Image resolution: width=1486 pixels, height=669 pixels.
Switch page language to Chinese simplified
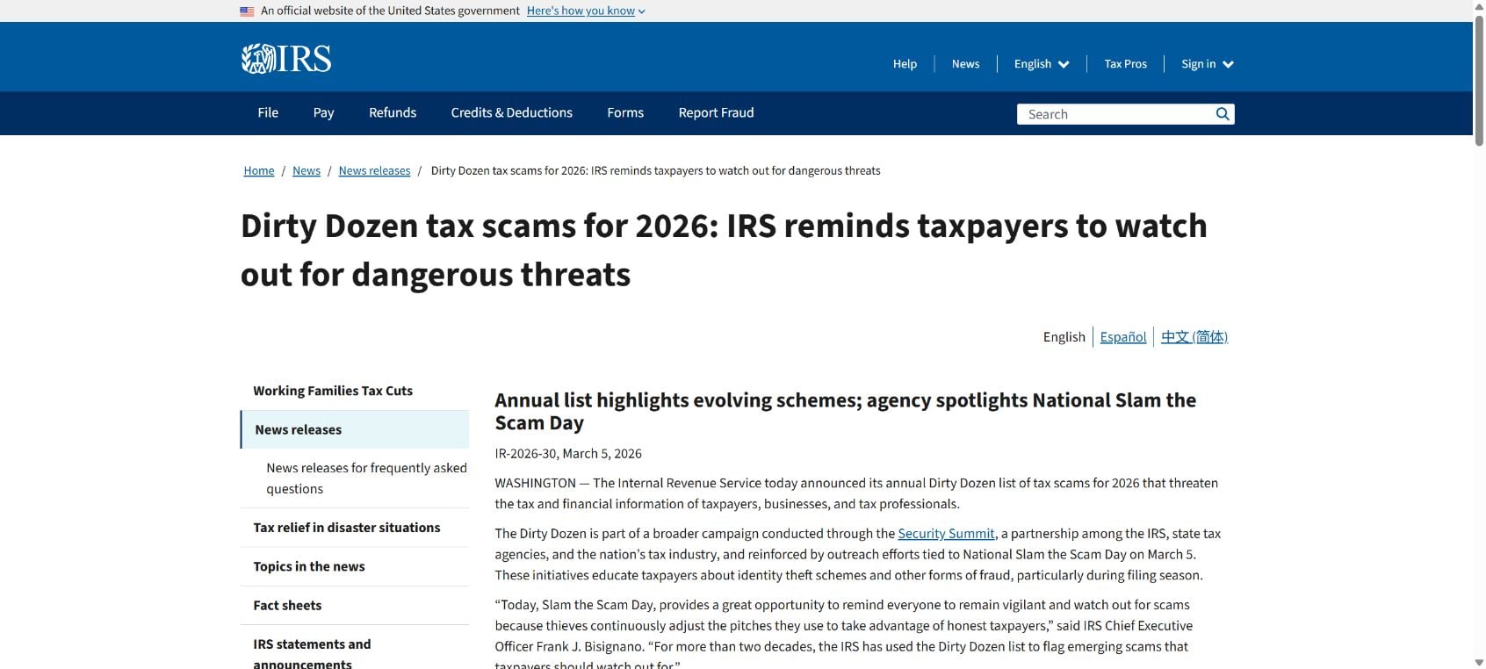pos(1194,337)
